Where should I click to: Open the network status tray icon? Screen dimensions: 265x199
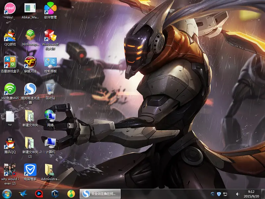[225, 194]
